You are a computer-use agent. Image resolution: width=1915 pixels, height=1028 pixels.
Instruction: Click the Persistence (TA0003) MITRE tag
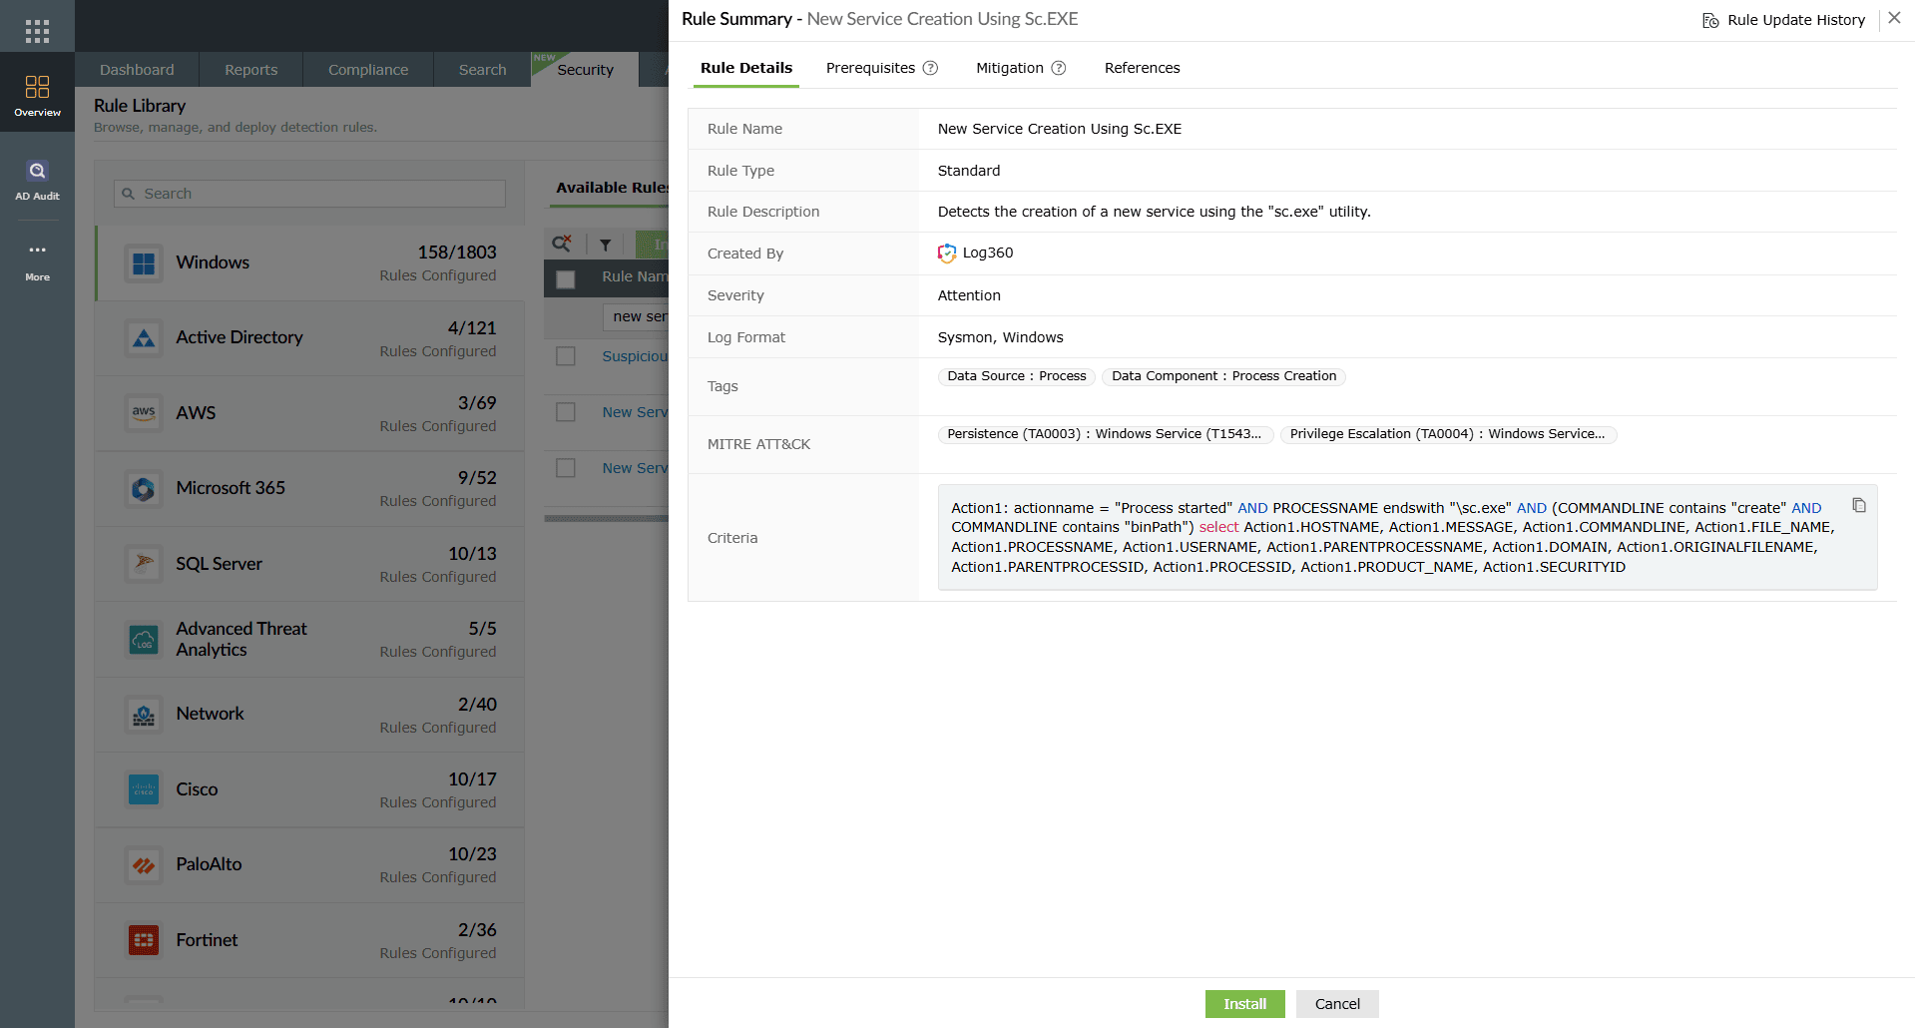pyautogui.click(x=1105, y=434)
